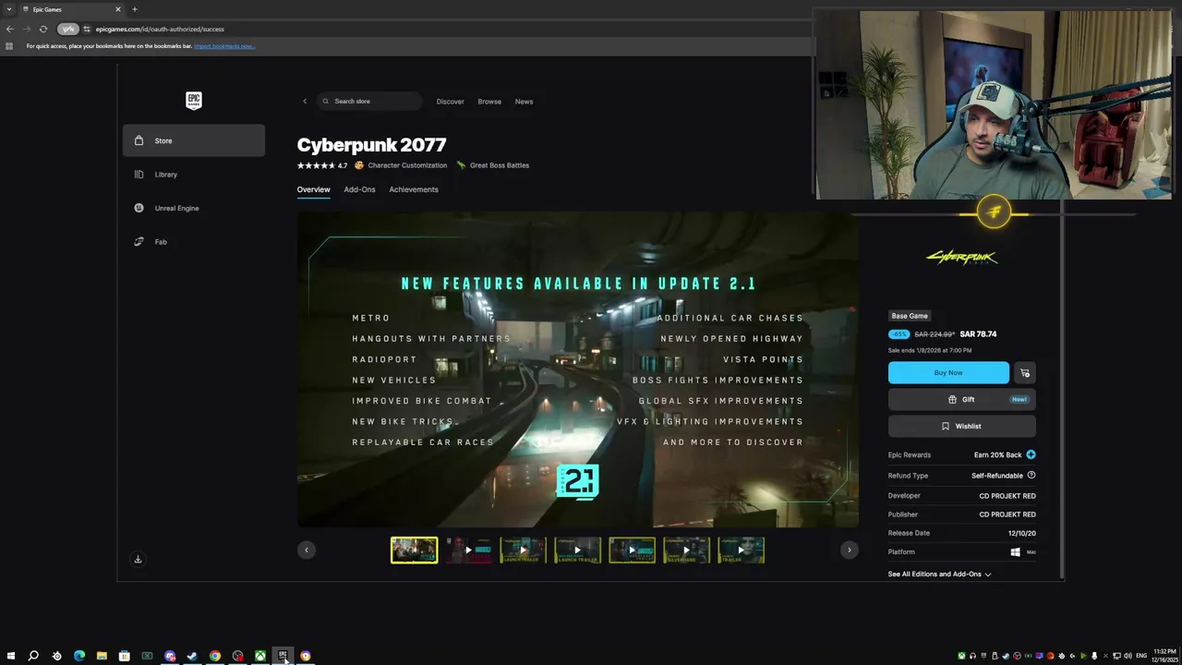Click the Base Game label
Screen dimensions: 1182x665
pyautogui.click(x=910, y=316)
